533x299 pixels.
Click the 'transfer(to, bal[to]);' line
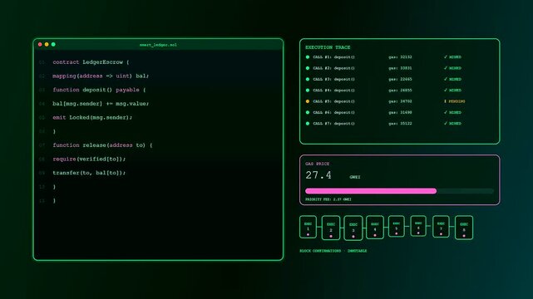pos(89,173)
